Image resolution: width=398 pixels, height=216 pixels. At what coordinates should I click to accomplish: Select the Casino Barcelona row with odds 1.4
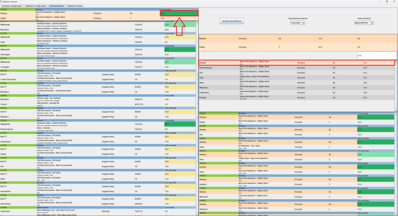(98, 79)
